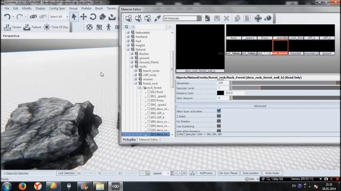The width and height of the screenshot is (341, 191).
Task: Click Reset Material on Selection icon
Action: [138, 18]
